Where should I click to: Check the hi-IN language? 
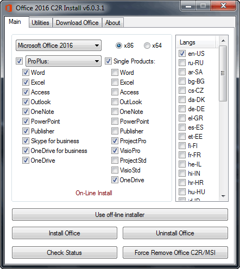pos(182,174)
